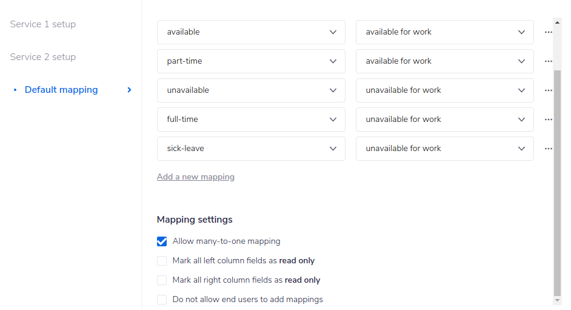
Task: Open more options for the available mapping row
Action: [x=548, y=32]
